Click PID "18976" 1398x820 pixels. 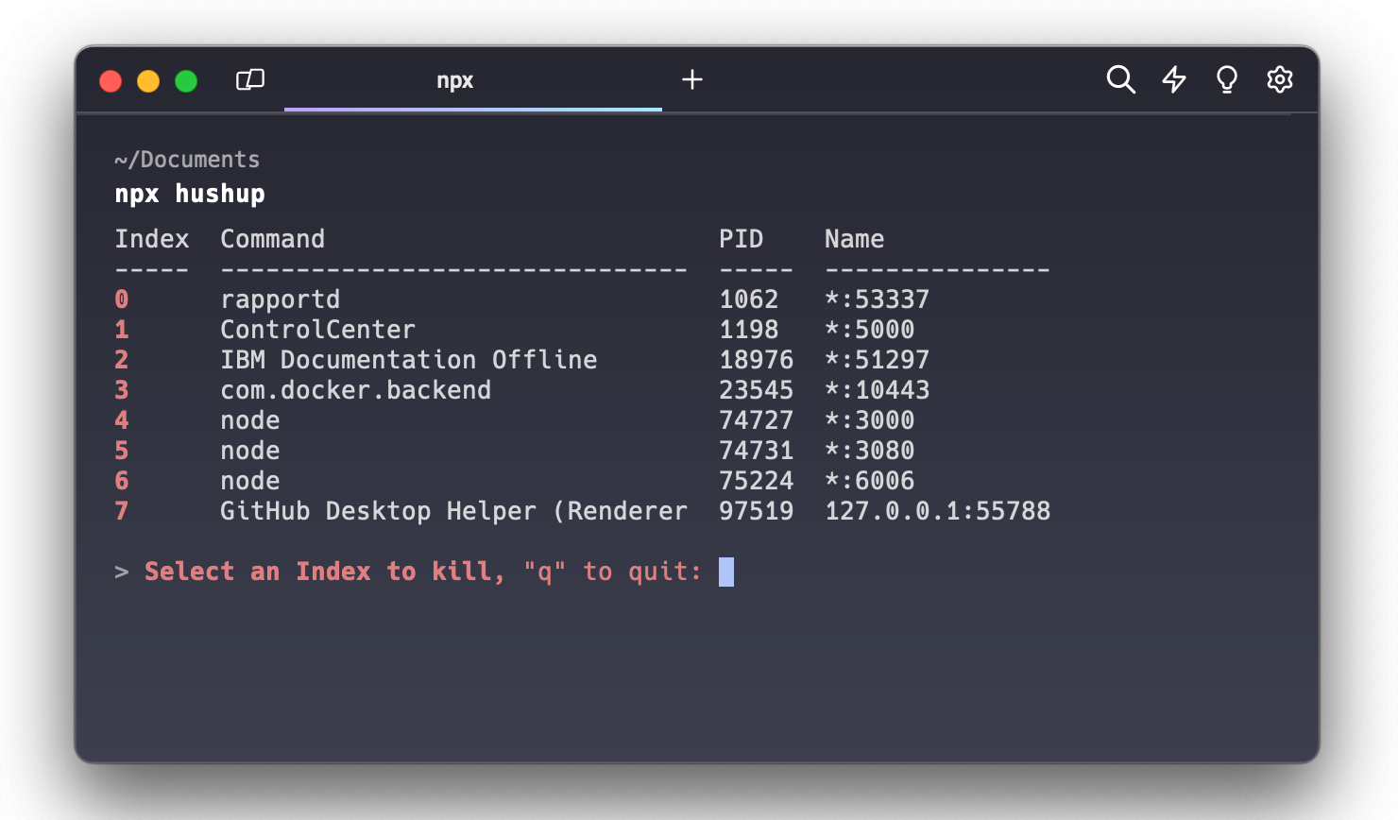pyautogui.click(x=757, y=360)
